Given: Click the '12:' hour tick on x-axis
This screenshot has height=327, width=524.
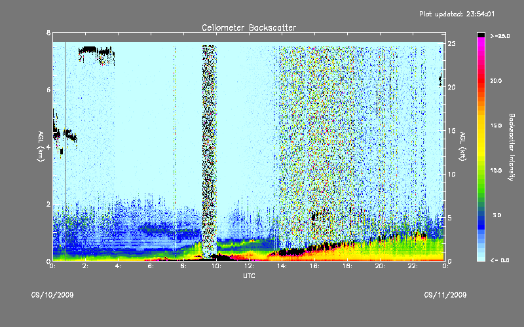Looking at the screenshot, I should 249,266.
